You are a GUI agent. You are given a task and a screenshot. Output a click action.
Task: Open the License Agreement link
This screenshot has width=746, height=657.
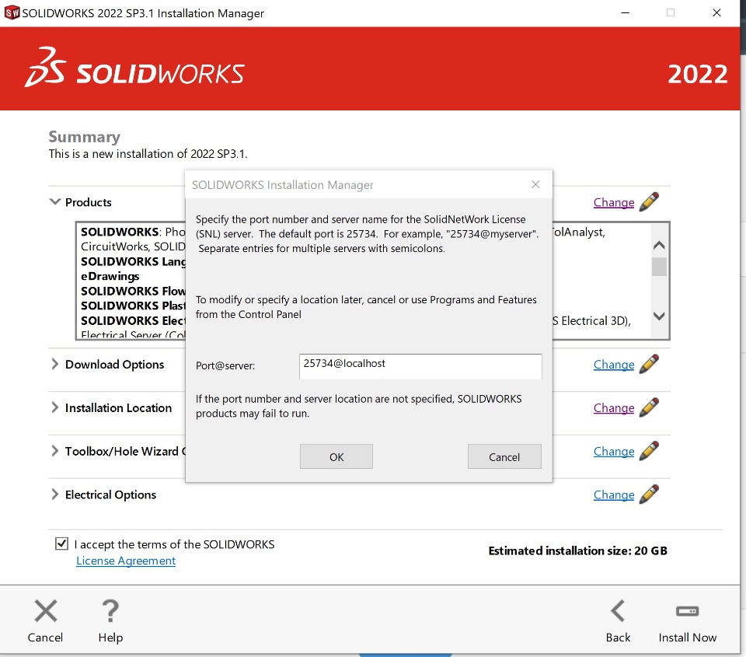[x=126, y=561]
